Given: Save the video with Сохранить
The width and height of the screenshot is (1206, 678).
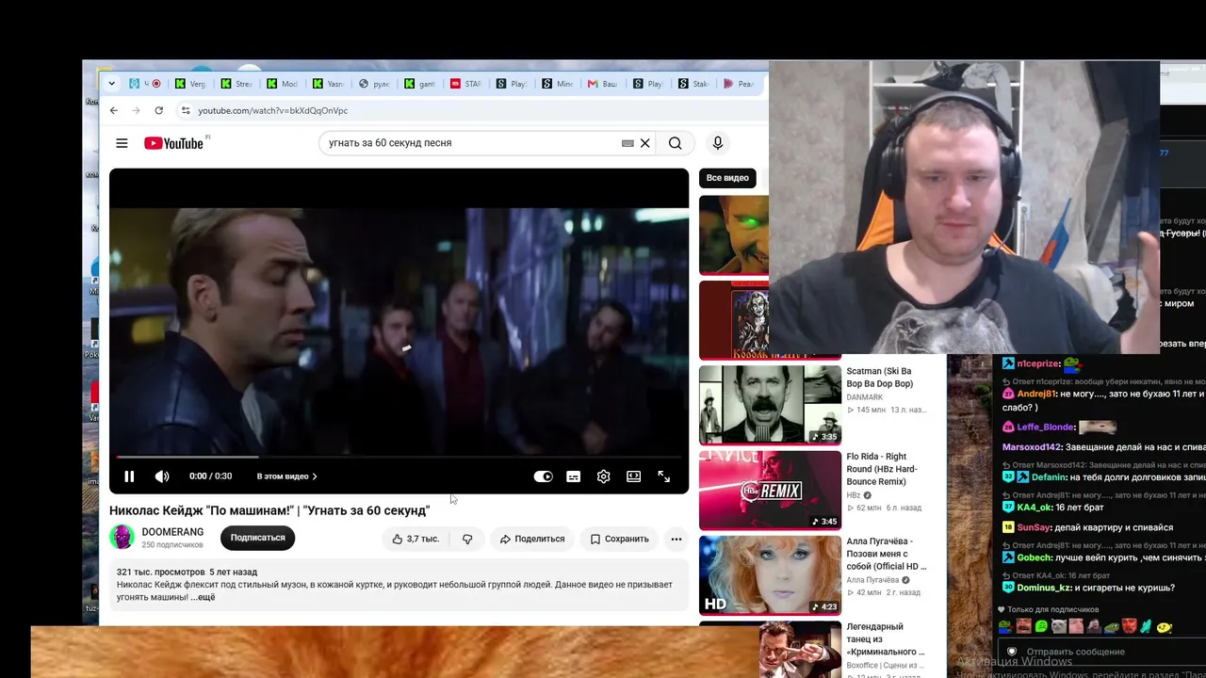Looking at the screenshot, I should (x=619, y=539).
